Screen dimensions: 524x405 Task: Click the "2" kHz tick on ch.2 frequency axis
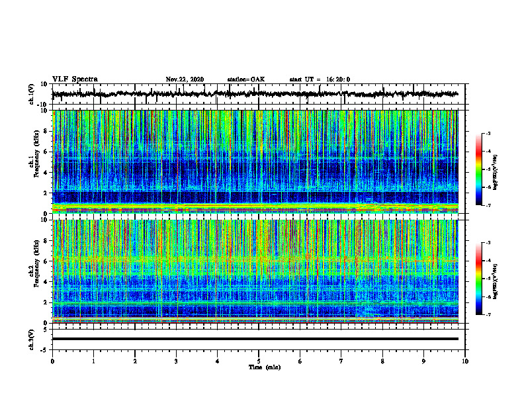point(46,302)
